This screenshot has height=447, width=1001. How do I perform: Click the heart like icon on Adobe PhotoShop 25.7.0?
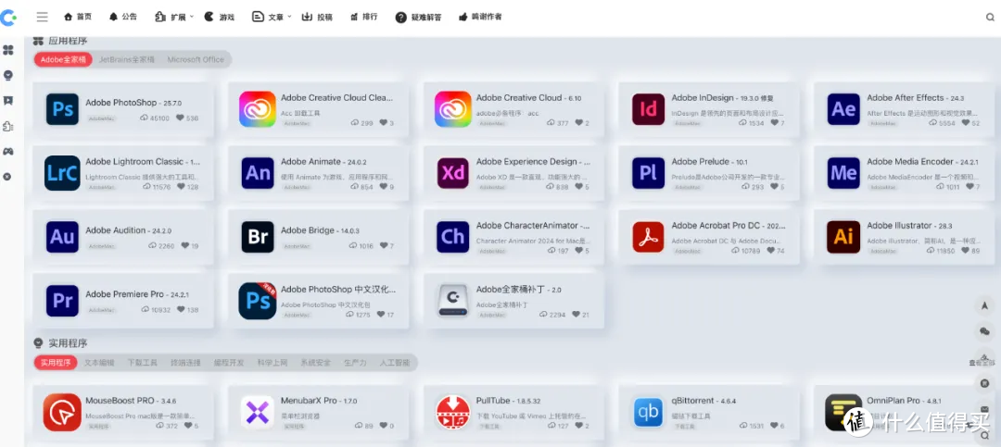180,118
